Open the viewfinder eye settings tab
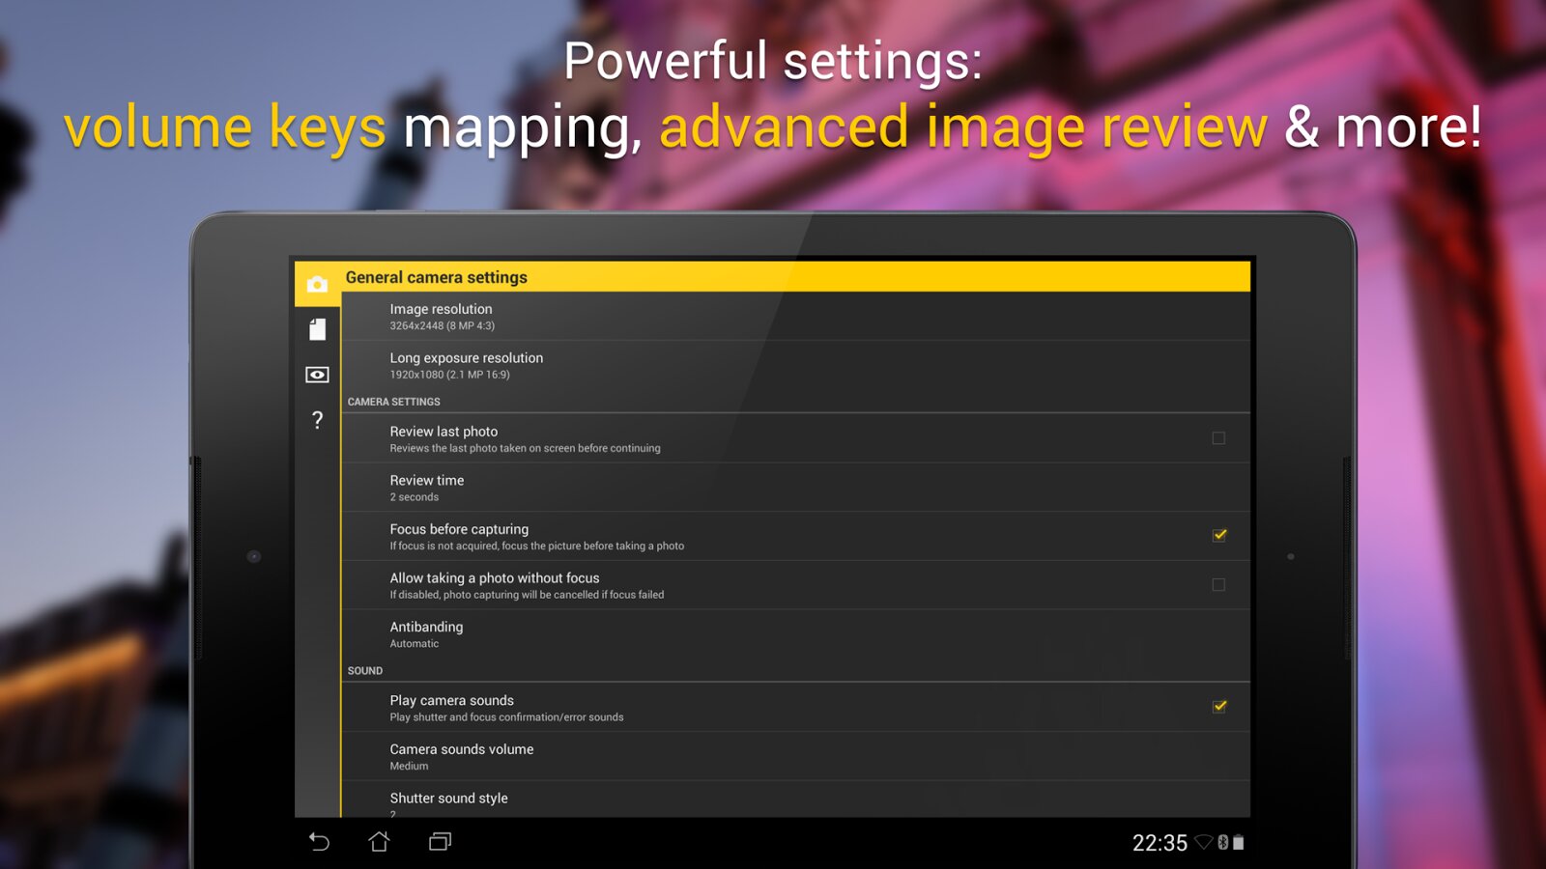 [x=317, y=375]
